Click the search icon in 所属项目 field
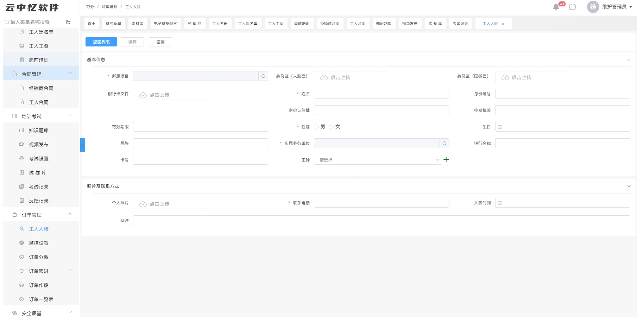 click(263, 76)
